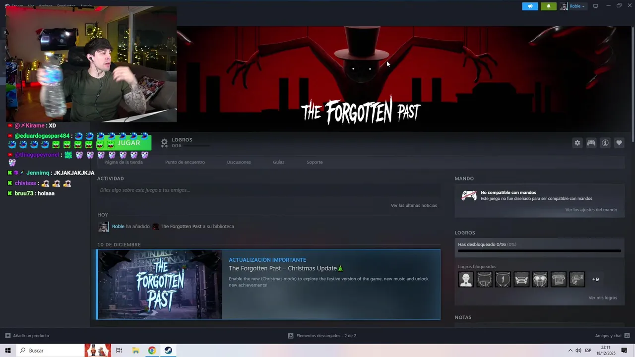Click the no-controller-support gamepad icon
This screenshot has width=635, height=357.
click(x=469, y=195)
